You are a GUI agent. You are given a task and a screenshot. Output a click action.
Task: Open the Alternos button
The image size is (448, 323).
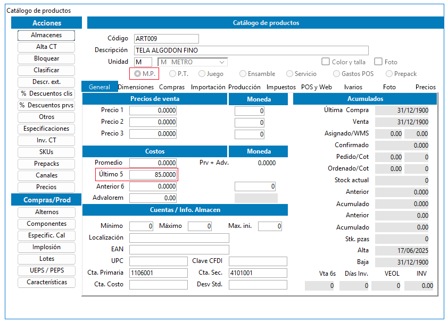(x=47, y=212)
